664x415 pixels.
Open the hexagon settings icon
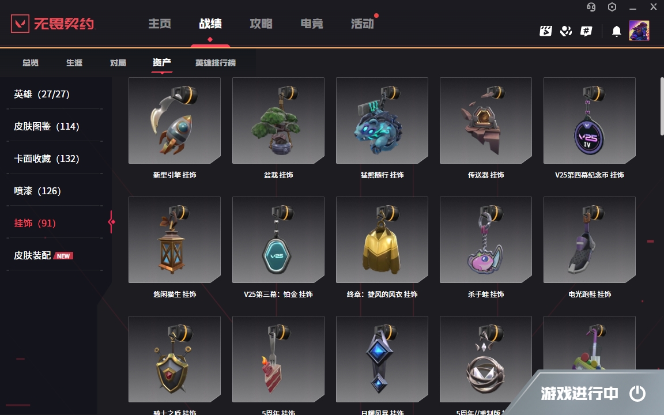tap(612, 7)
